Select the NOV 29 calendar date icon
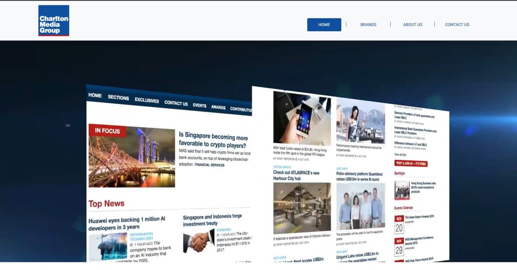Screen dimensions: 517x270 (x=399, y=247)
